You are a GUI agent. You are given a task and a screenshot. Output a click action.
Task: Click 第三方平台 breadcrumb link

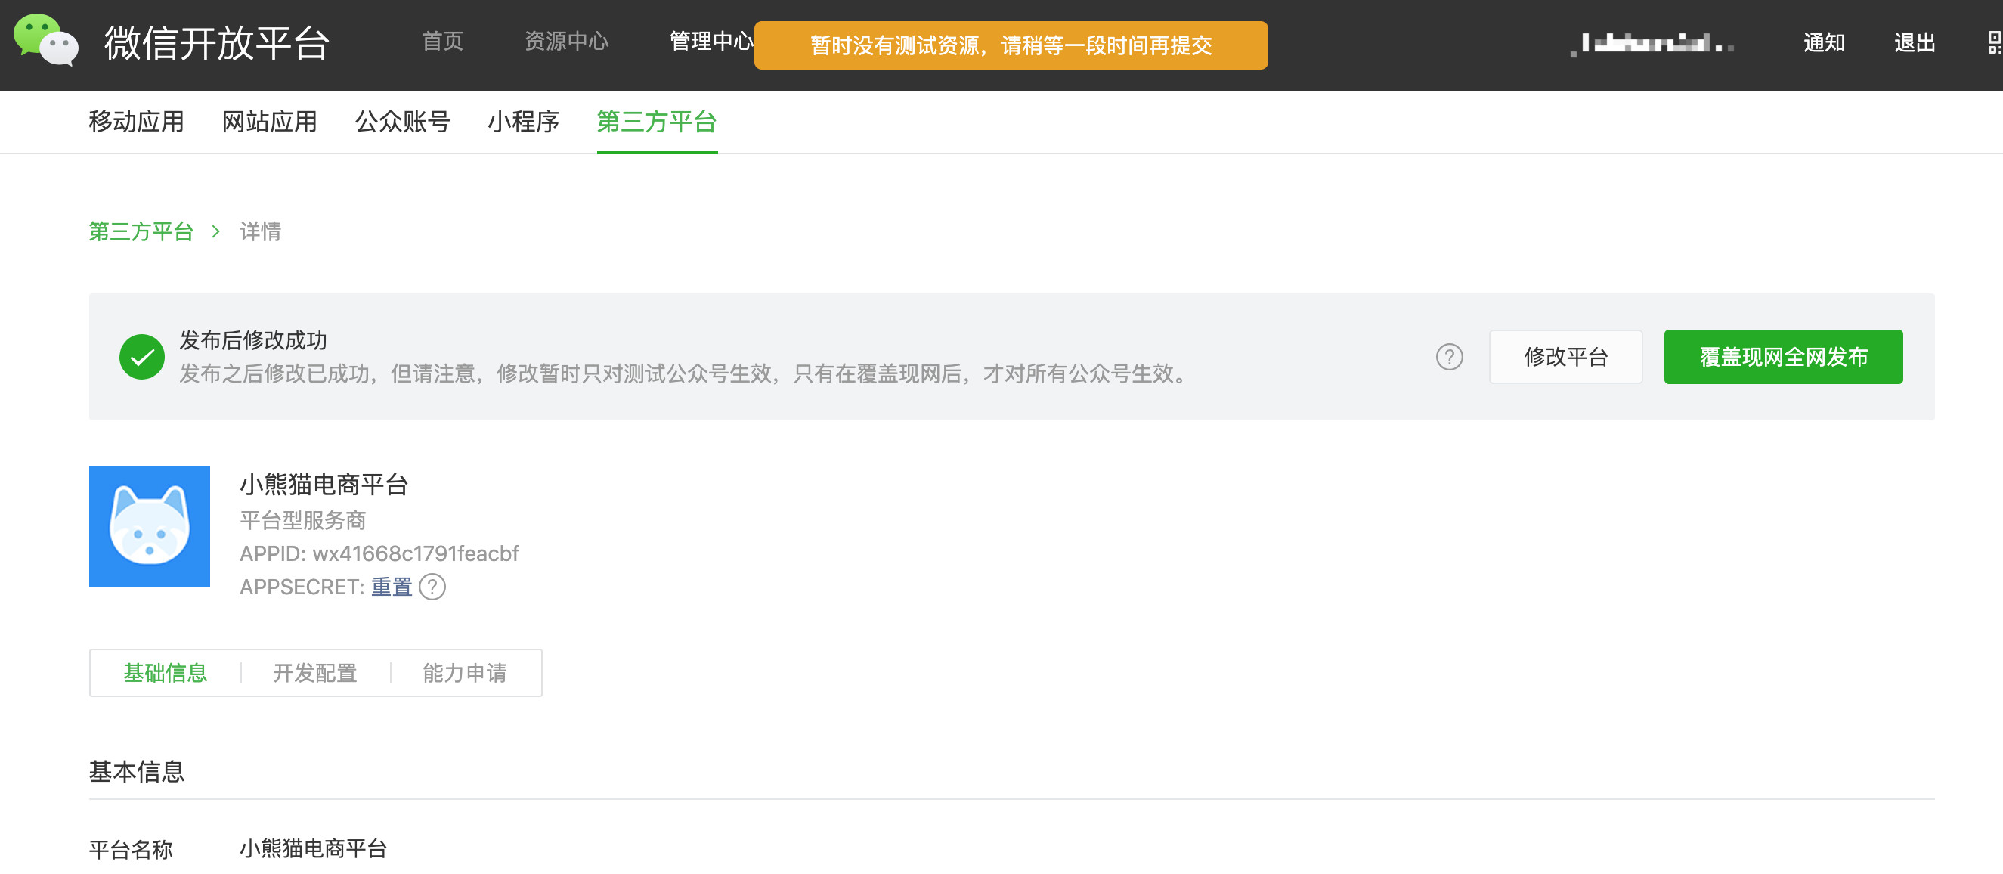(141, 231)
